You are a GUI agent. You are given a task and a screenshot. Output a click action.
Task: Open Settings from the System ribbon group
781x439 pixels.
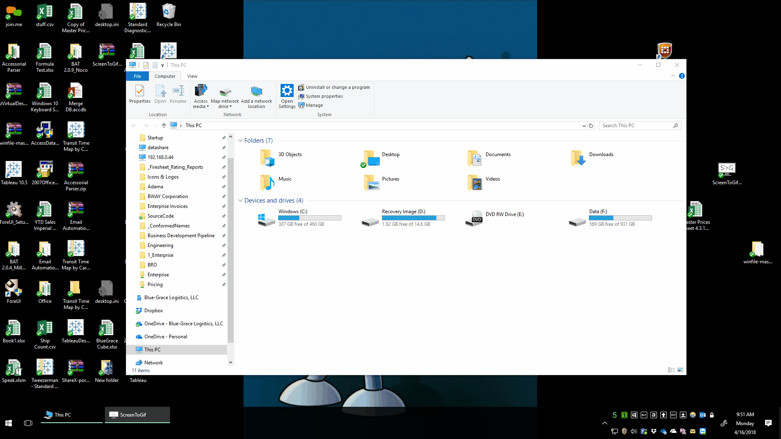click(x=287, y=95)
